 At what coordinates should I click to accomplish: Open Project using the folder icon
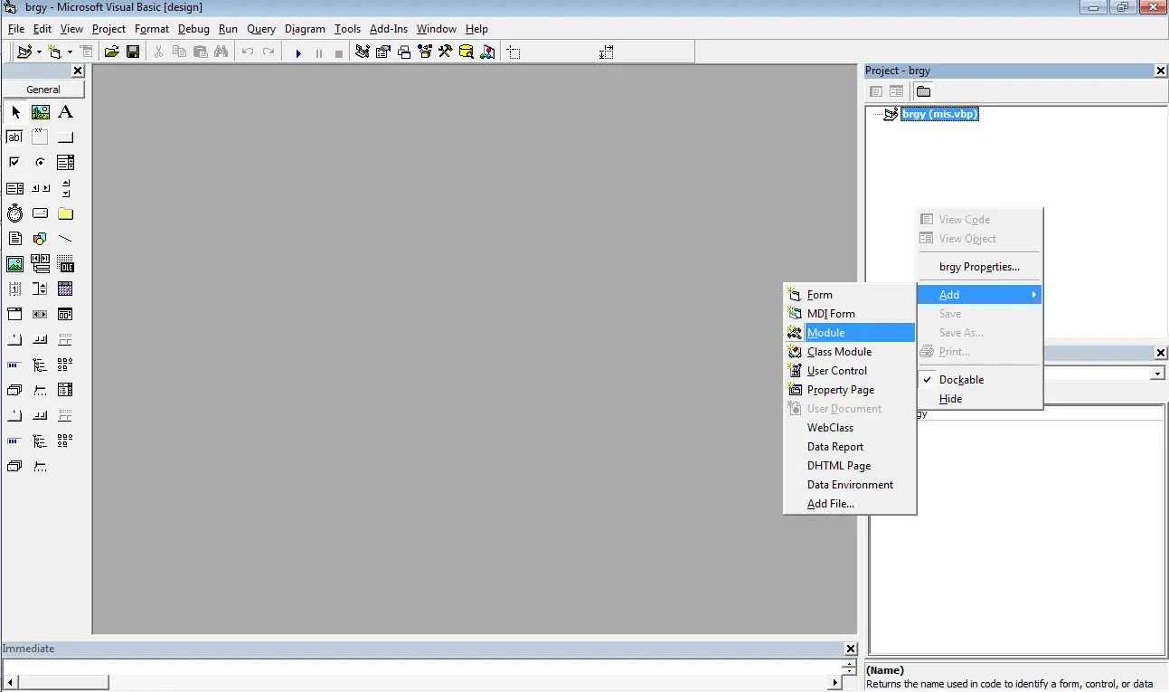(x=111, y=52)
